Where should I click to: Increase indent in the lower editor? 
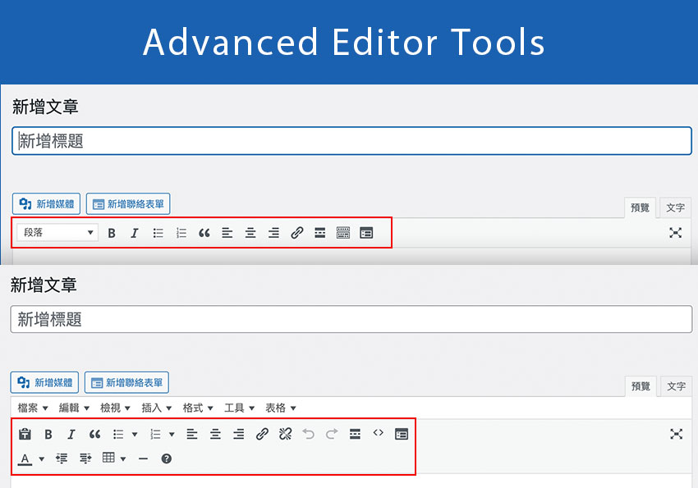coord(85,458)
